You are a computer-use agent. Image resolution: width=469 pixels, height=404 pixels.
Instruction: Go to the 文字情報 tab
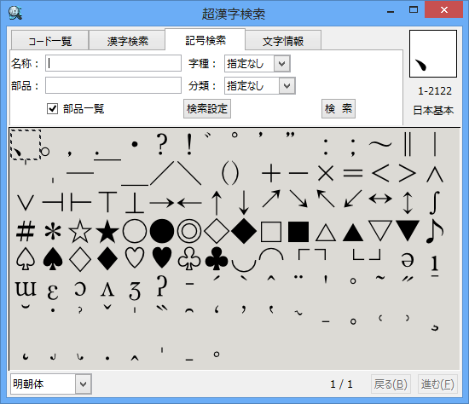pos(283,40)
